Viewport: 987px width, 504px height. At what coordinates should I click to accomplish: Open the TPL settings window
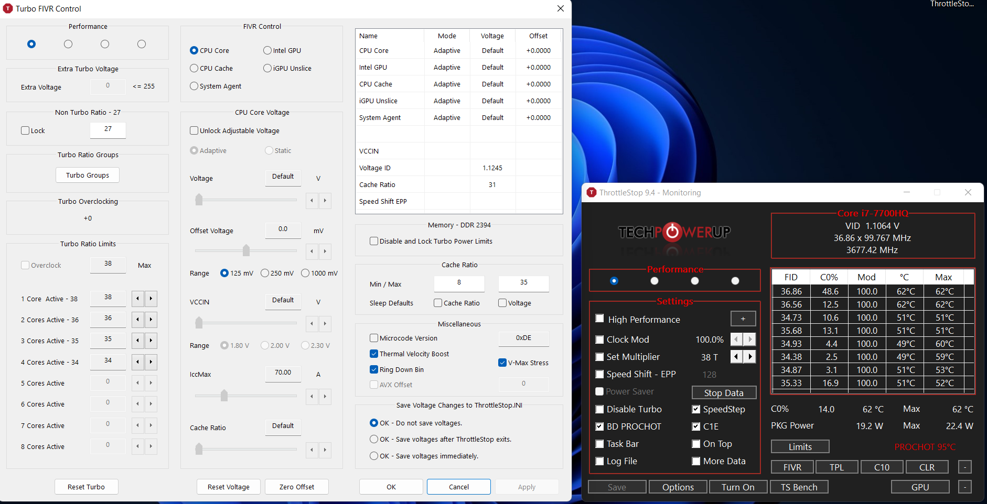837,467
